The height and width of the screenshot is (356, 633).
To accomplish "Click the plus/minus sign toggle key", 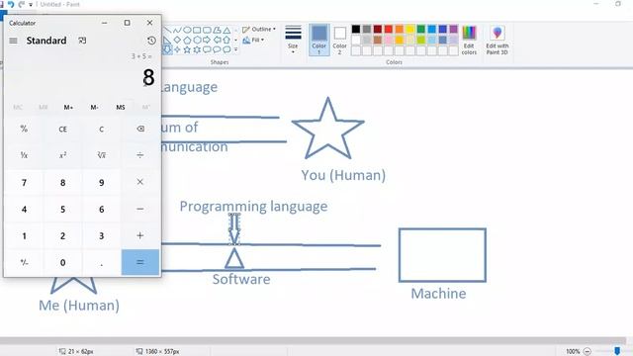I will (24, 262).
